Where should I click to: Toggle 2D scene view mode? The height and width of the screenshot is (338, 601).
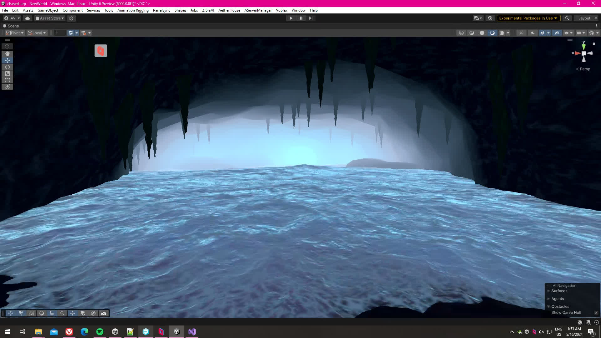pyautogui.click(x=521, y=33)
